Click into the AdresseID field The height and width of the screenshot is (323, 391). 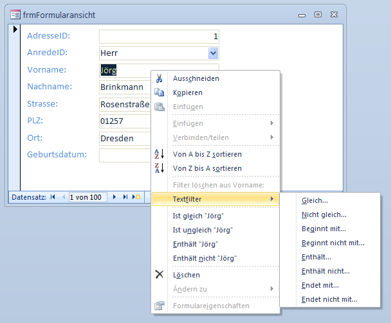(x=159, y=37)
